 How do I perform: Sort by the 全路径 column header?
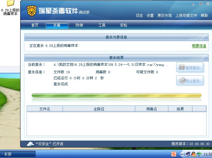click(99, 109)
